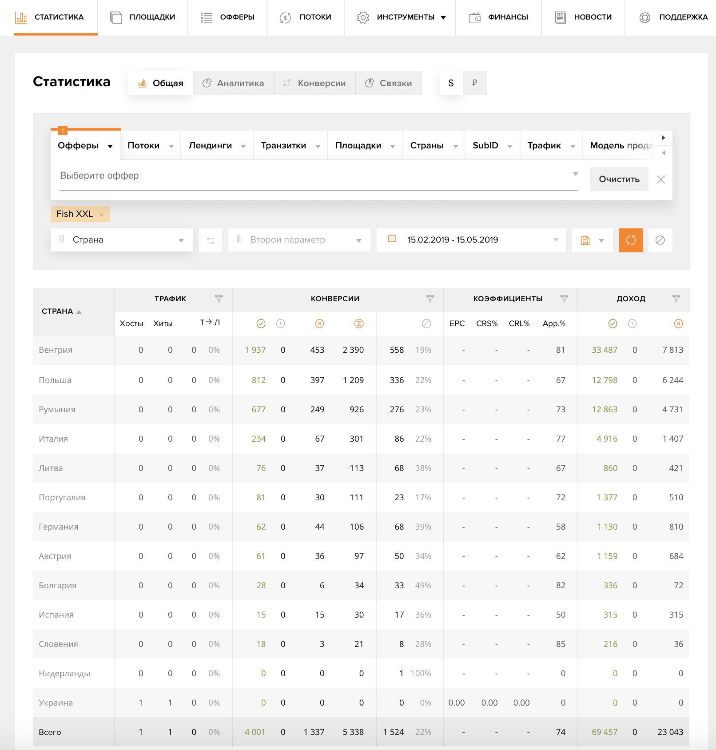Viewport: 716px width, 750px height.
Task: Switch to the Общая statistics tab
Action: 160,83
